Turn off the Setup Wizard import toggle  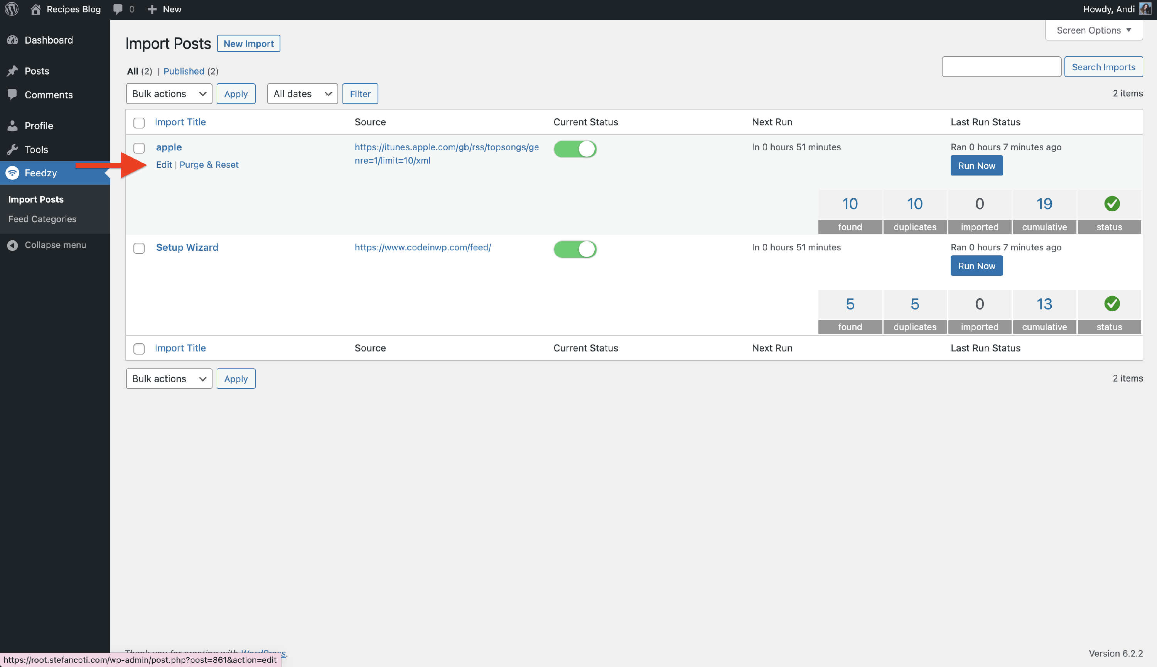pyautogui.click(x=575, y=249)
